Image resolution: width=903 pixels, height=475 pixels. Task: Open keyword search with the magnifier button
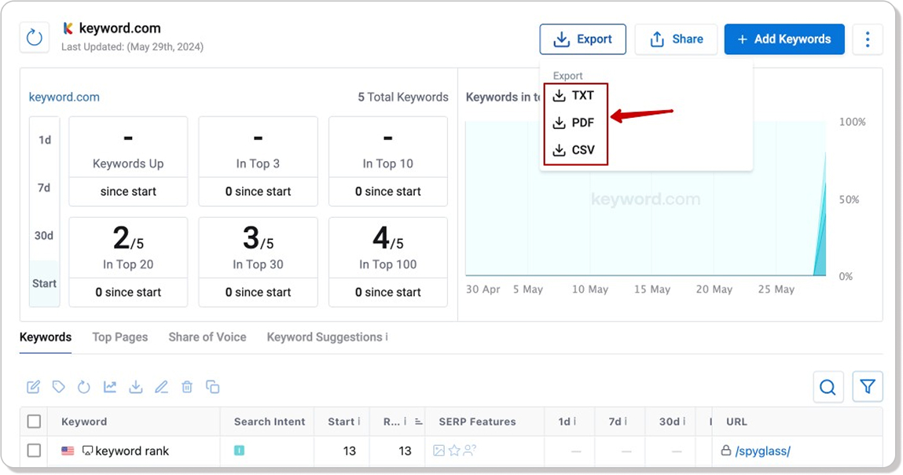point(828,387)
